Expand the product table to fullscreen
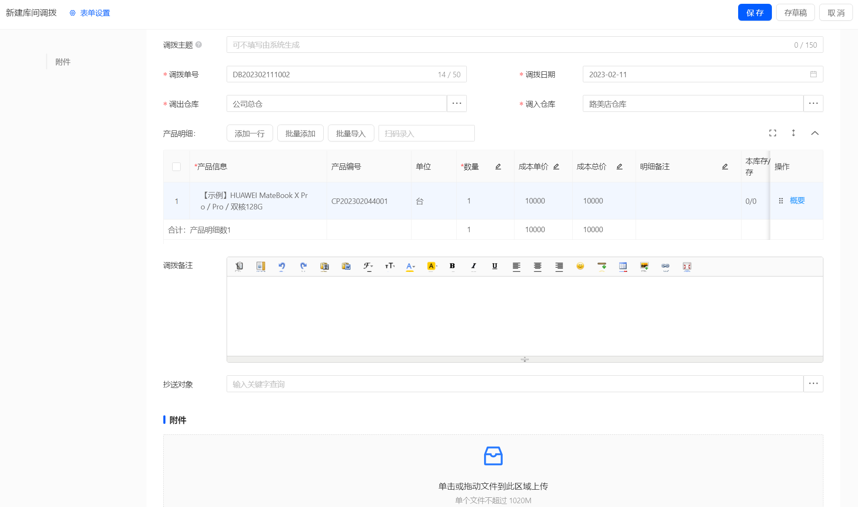This screenshot has height=507, width=858. tap(773, 133)
